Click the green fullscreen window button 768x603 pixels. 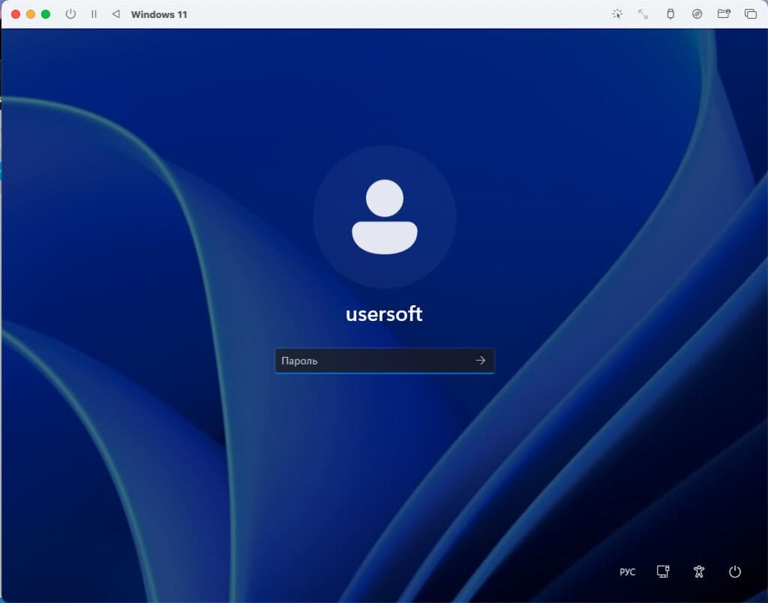[46, 14]
